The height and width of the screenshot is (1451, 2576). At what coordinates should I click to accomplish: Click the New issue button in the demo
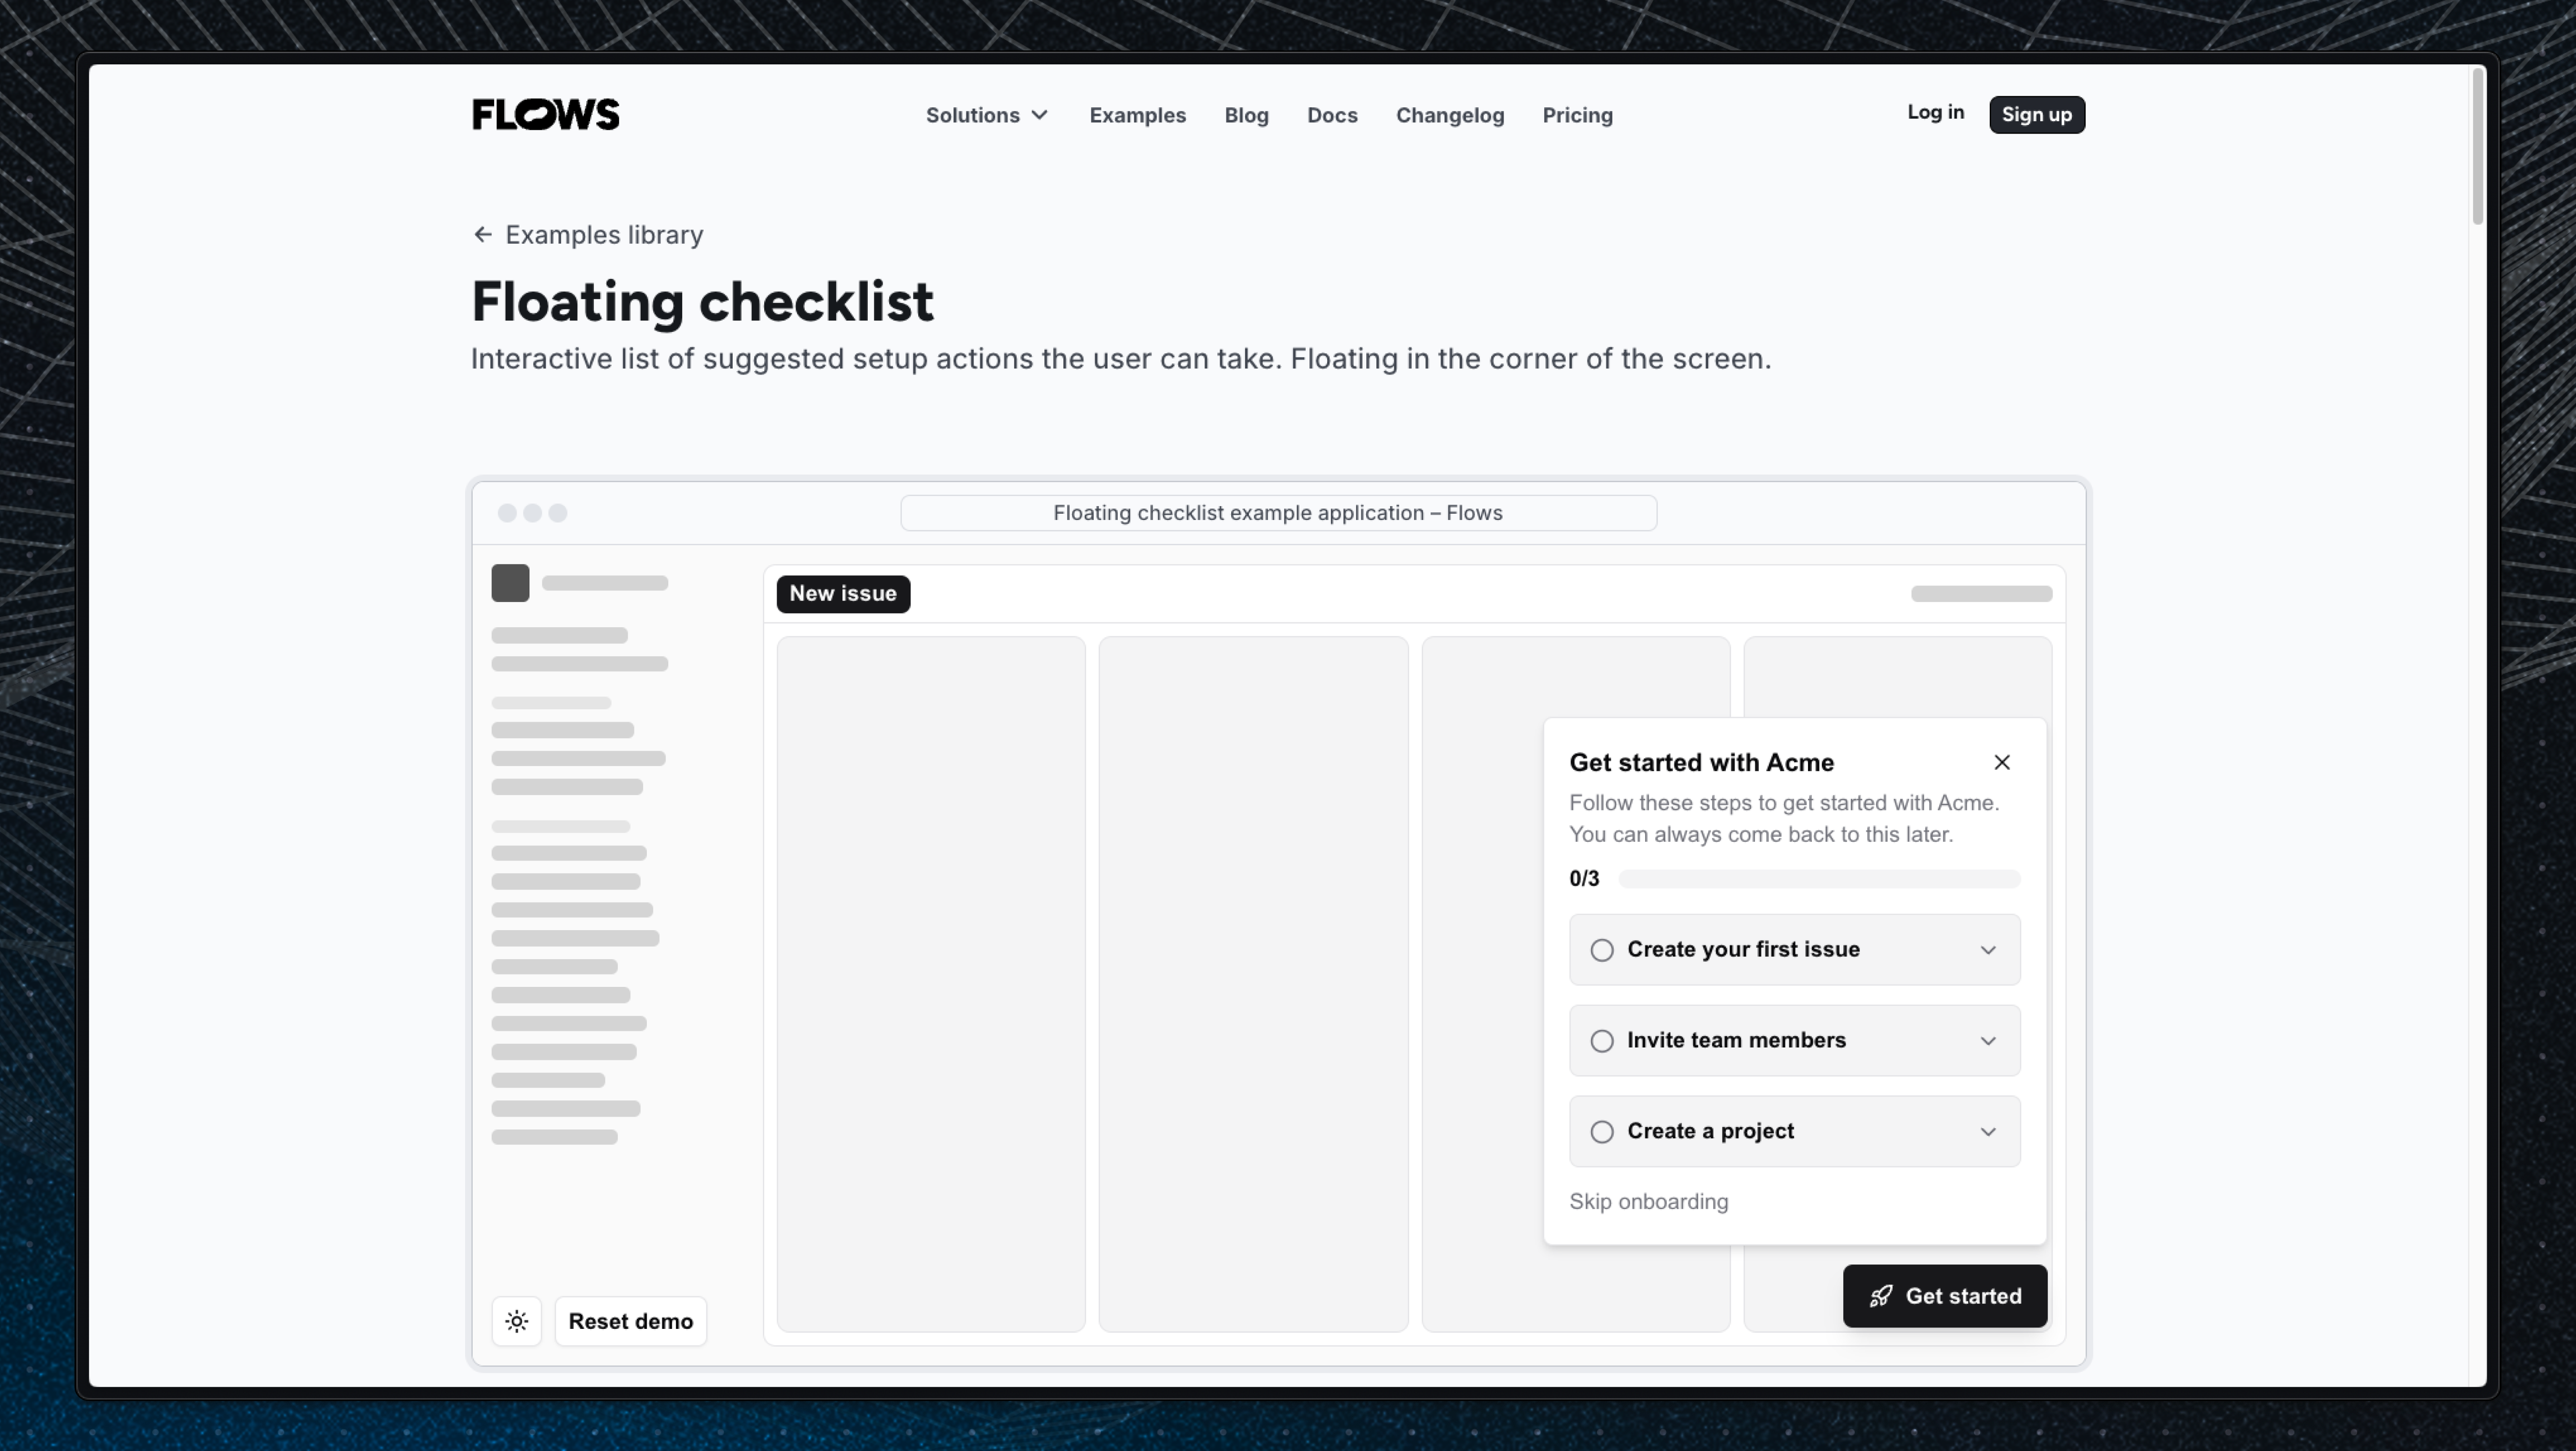click(x=843, y=593)
